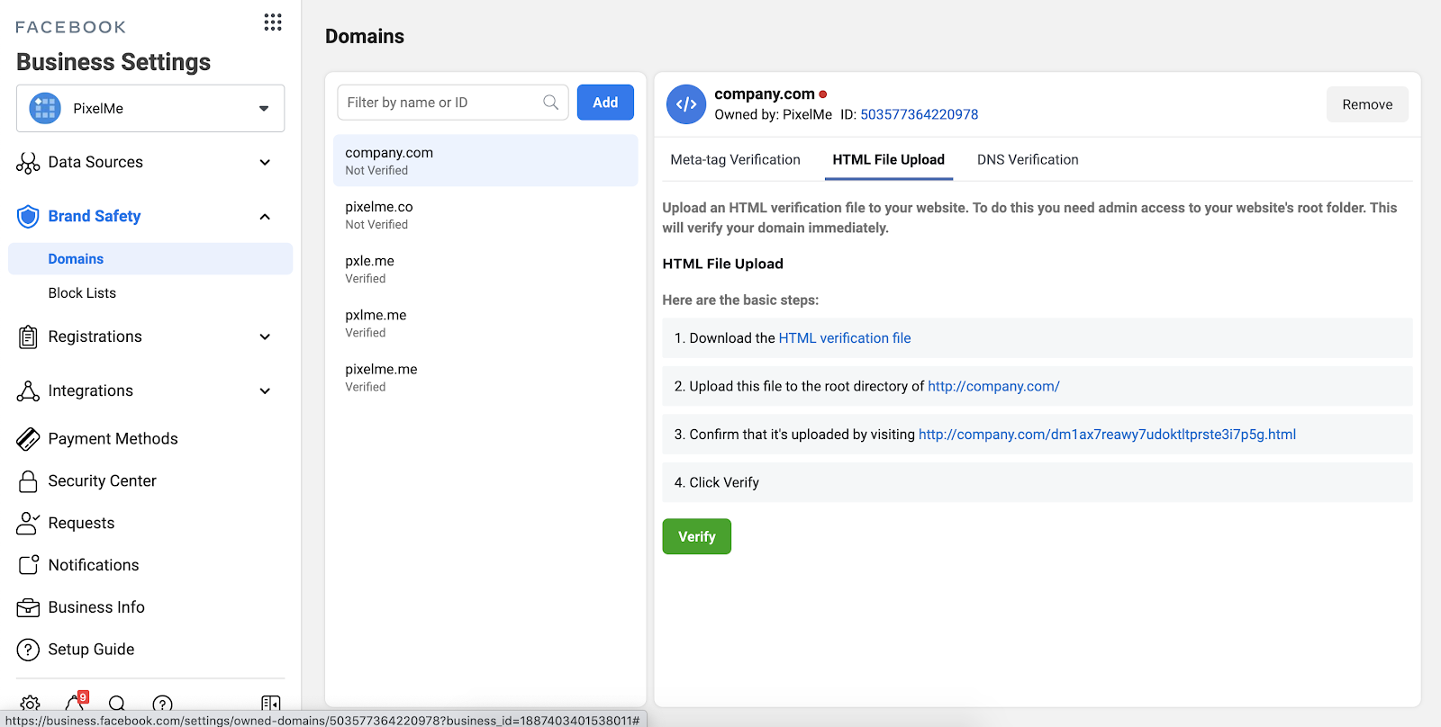Open the settings gear in bottom bar

coord(30,703)
